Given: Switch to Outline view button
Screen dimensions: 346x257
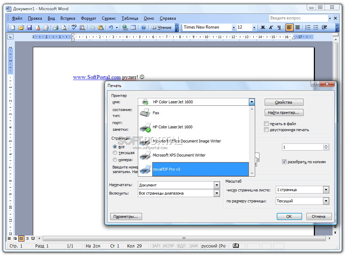Looking at the screenshot, I should pyautogui.click(x=27, y=238).
